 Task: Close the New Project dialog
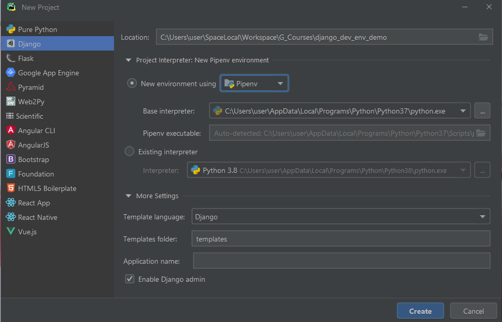point(489,7)
